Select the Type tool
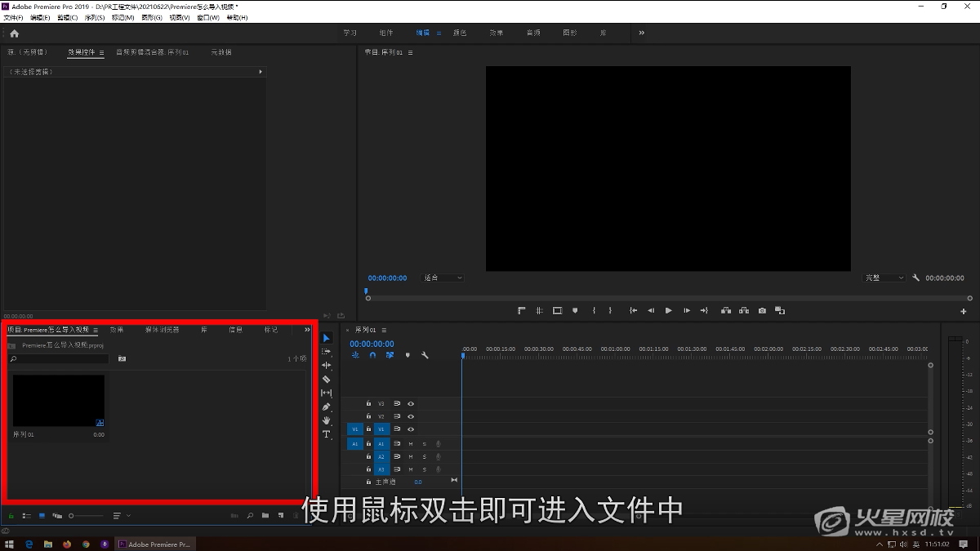 pos(327,434)
